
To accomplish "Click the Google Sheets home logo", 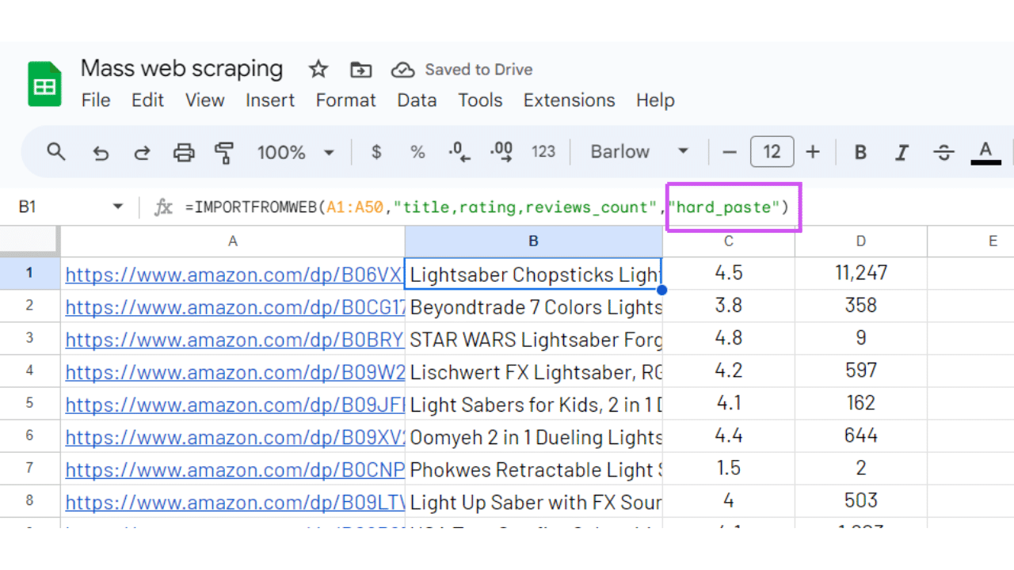I will point(45,84).
